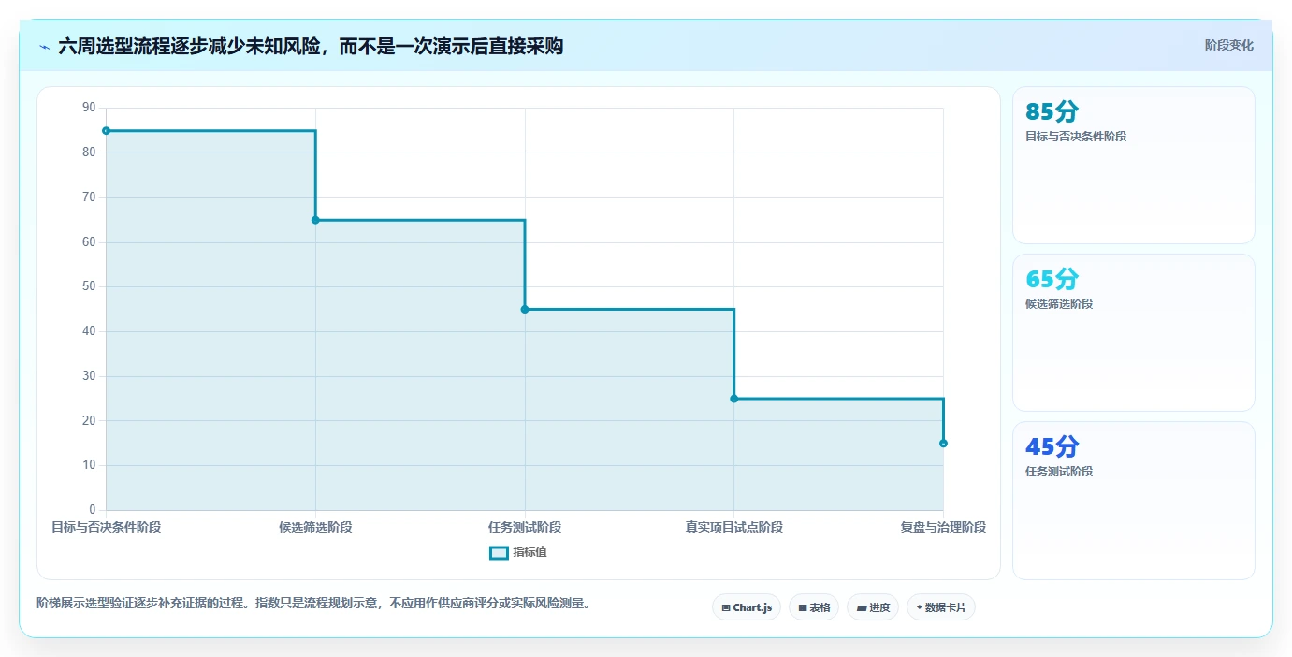The image size is (1292, 657).
Task: Click the x-axis label 复盘与治理阶段
Action: tap(943, 527)
